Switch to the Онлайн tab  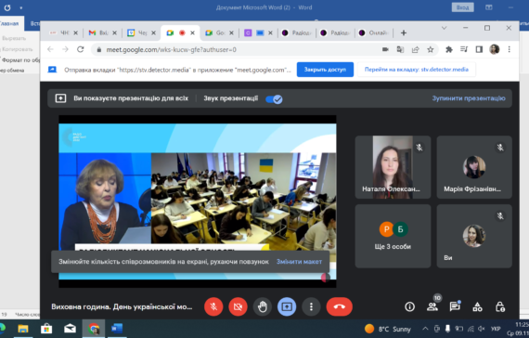pyautogui.click(x=374, y=32)
